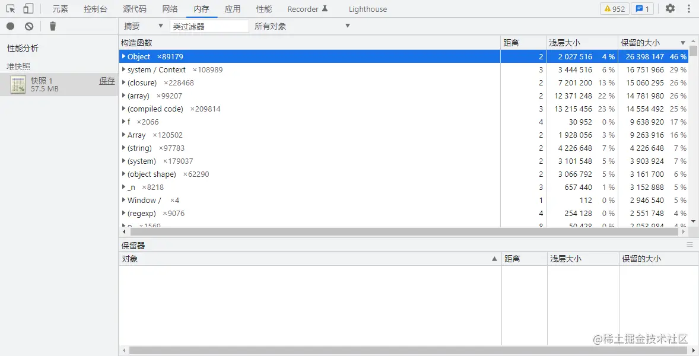Click retained size value 9 638 920
The image size is (699, 356).
tap(647, 122)
